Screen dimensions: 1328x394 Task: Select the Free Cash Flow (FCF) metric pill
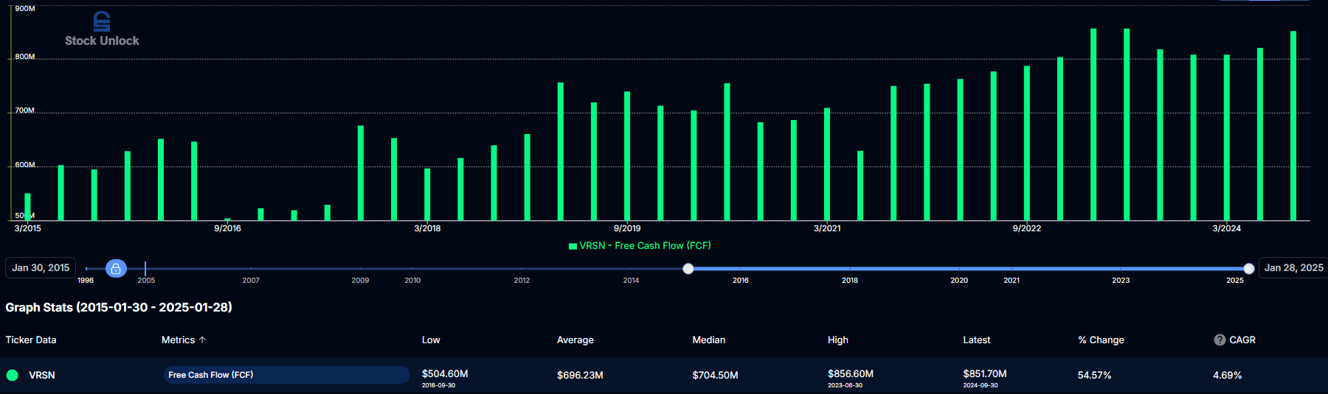pos(286,375)
